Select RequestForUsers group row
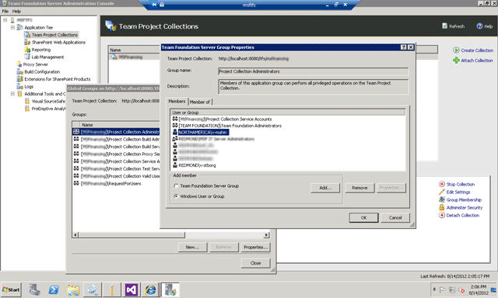Viewport: 498px width, 298px height. [x=107, y=183]
